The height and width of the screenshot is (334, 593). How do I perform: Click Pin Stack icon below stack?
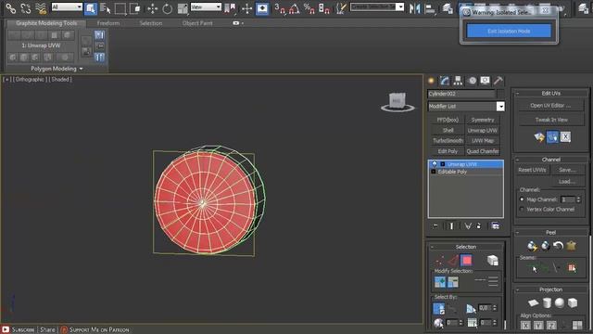click(435, 225)
